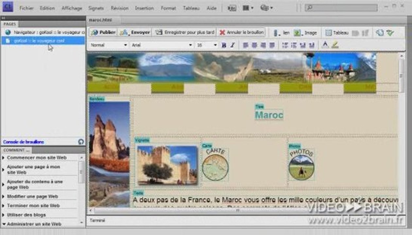Screen dimensions: 412x235
Task: Open the Insertion menu
Action: [144, 8]
